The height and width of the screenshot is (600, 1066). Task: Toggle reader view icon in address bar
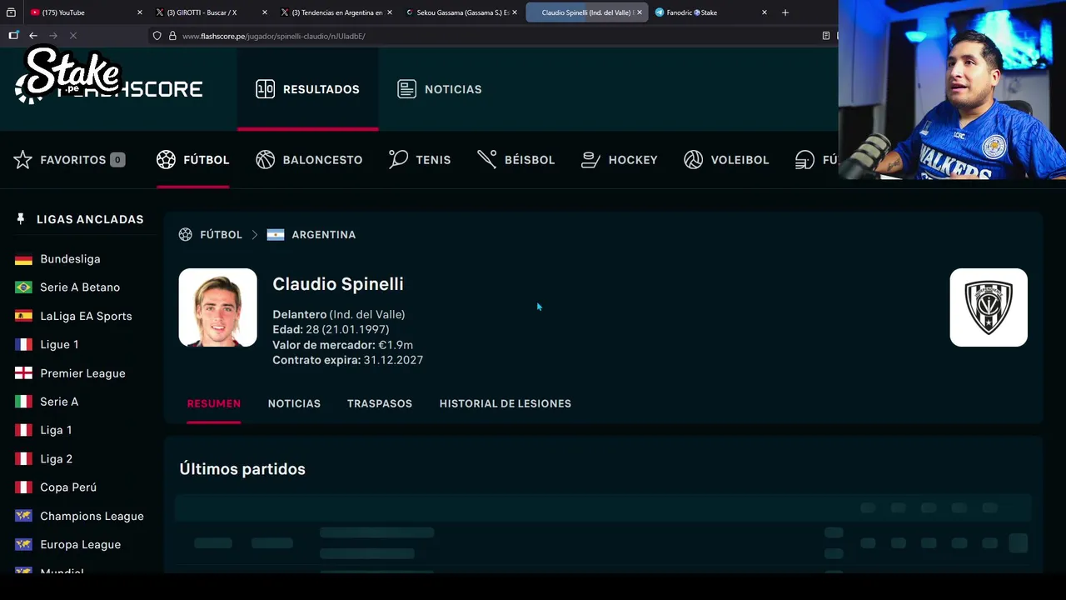click(825, 36)
